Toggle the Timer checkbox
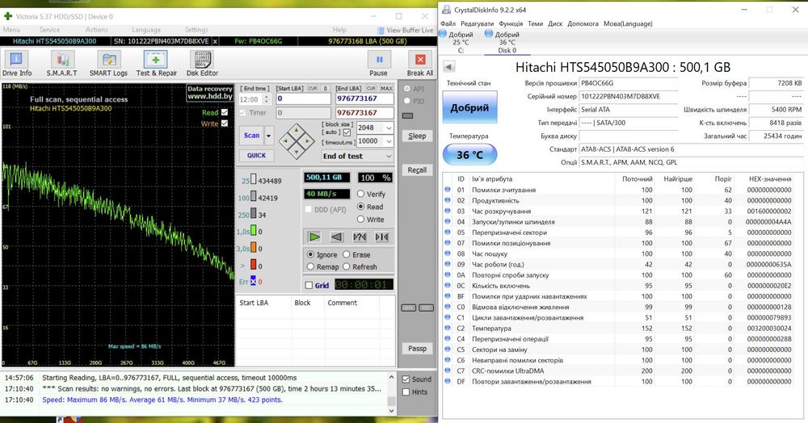The height and width of the screenshot is (423, 808). [243, 113]
